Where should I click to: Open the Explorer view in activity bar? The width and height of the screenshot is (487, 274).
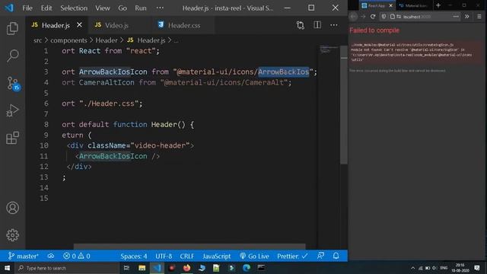(x=12, y=29)
